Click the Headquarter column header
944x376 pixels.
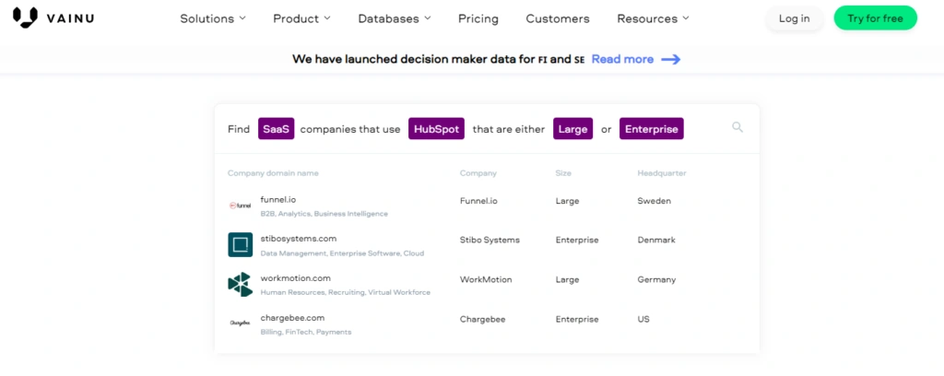(662, 173)
